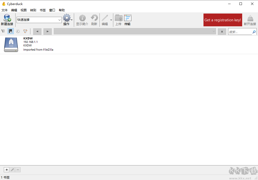The image size is (258, 180).
Task: Add a new bookmark with plus button
Action: coord(7,170)
